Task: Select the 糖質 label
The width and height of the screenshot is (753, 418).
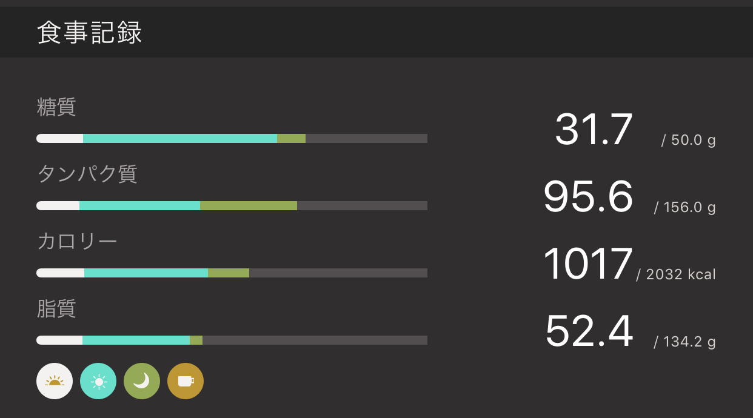Action: [x=56, y=107]
